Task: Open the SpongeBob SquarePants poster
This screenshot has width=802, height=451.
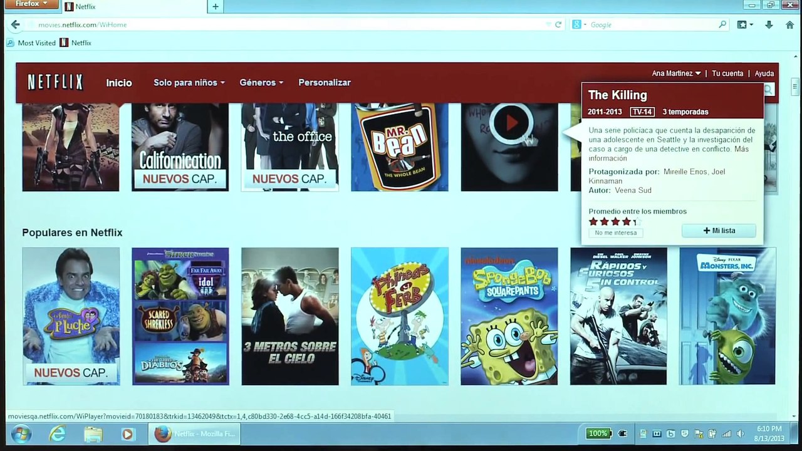Action: 509,316
